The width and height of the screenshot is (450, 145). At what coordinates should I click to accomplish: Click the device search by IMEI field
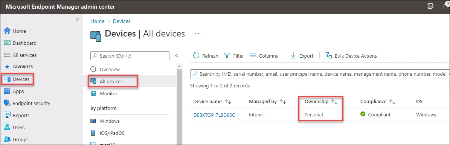[x=320, y=74]
